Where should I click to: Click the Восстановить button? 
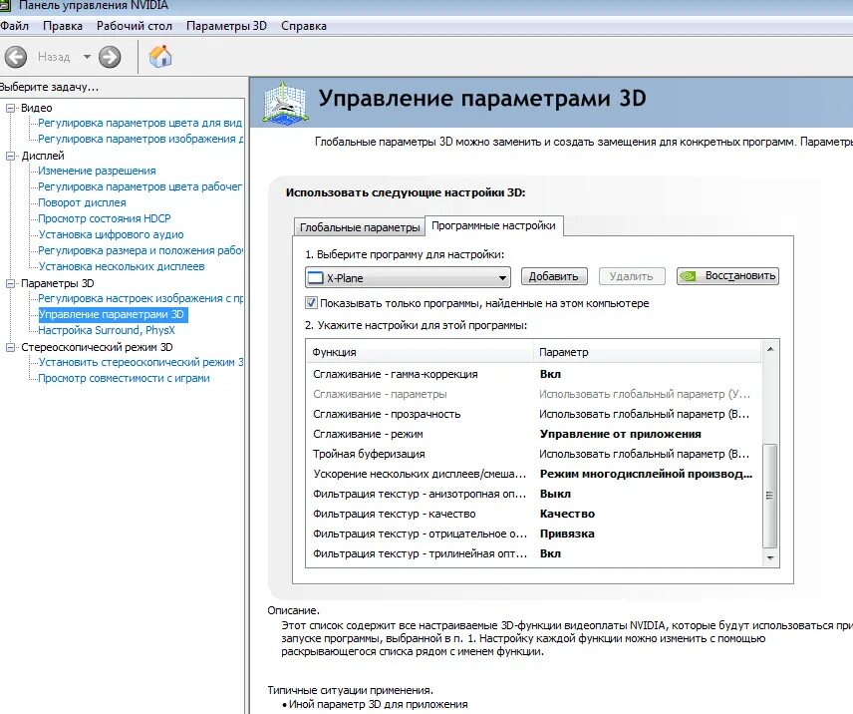[x=727, y=276]
